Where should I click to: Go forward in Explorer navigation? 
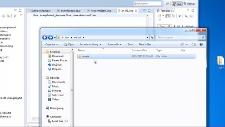coord(51,37)
